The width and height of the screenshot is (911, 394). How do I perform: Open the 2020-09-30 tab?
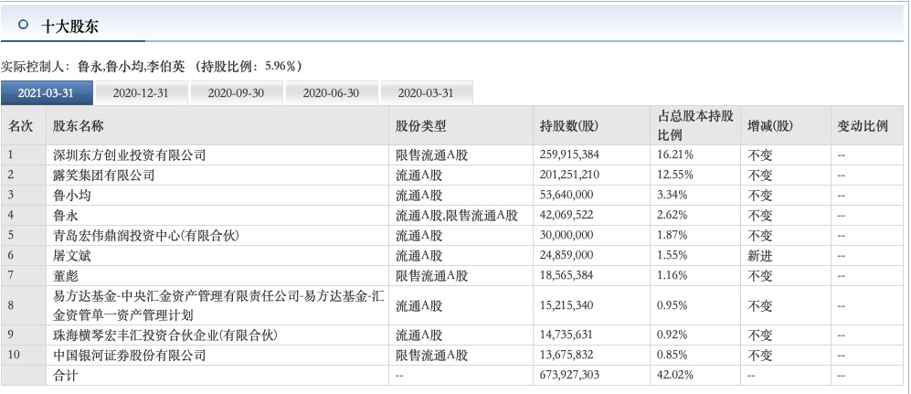coord(237,93)
